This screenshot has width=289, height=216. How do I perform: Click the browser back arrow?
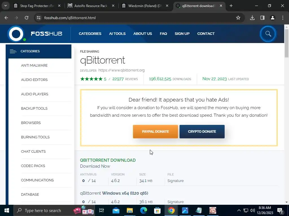click(x=6, y=18)
